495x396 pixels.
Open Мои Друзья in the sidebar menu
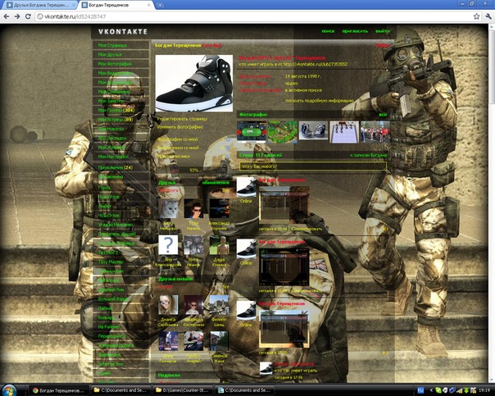click(109, 54)
